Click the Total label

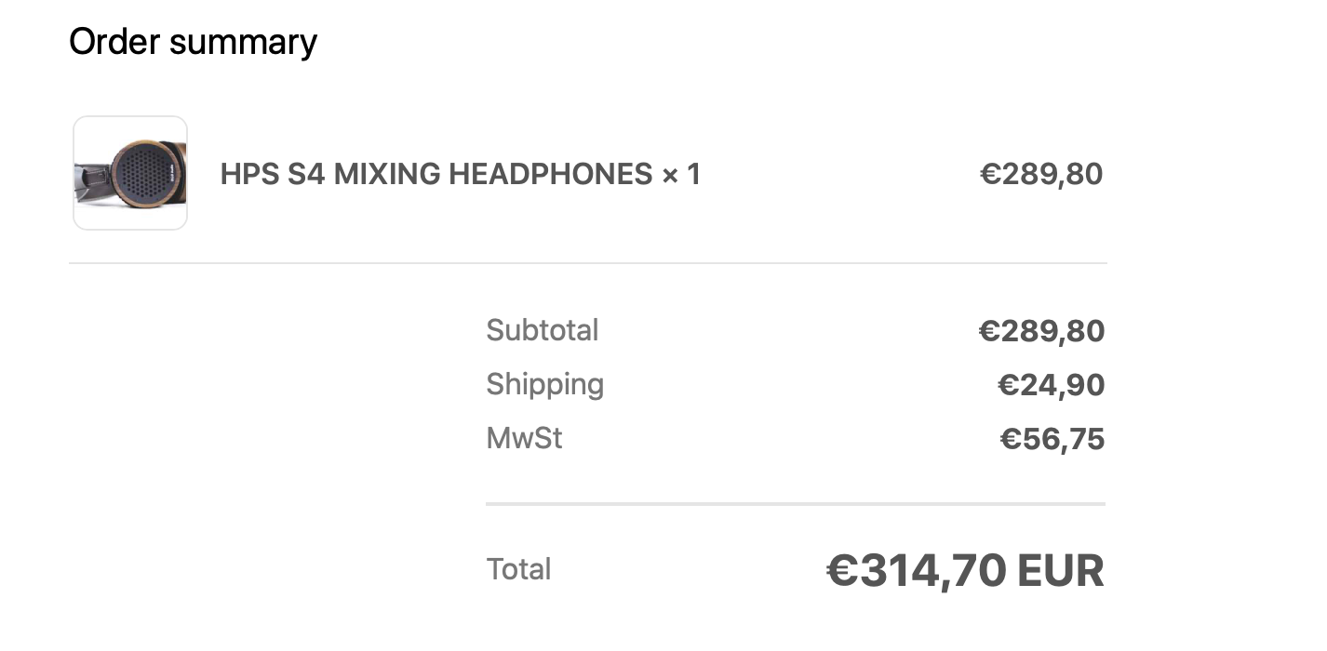coord(518,569)
